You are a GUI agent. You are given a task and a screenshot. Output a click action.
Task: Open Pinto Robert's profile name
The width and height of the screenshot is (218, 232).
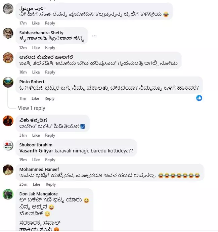(32, 82)
